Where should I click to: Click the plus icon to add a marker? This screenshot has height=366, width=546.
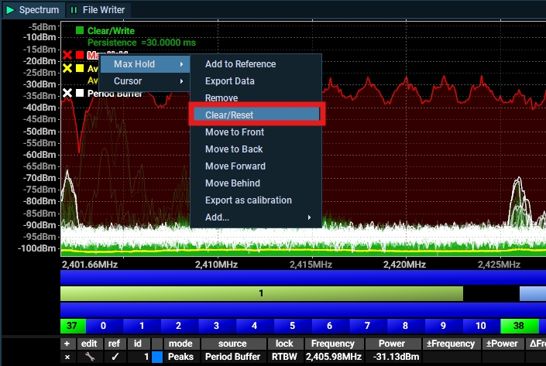67,344
